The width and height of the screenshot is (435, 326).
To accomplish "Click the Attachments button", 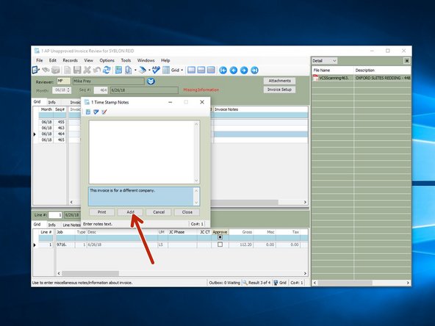I will click(x=279, y=81).
